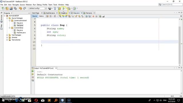The width and height of the screenshot is (183, 103).
Task: Click the NetBeans icon in taskbar
Action: pos(62,100)
